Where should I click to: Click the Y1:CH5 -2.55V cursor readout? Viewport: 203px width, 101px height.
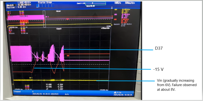pyautogui.click(x=54, y=85)
